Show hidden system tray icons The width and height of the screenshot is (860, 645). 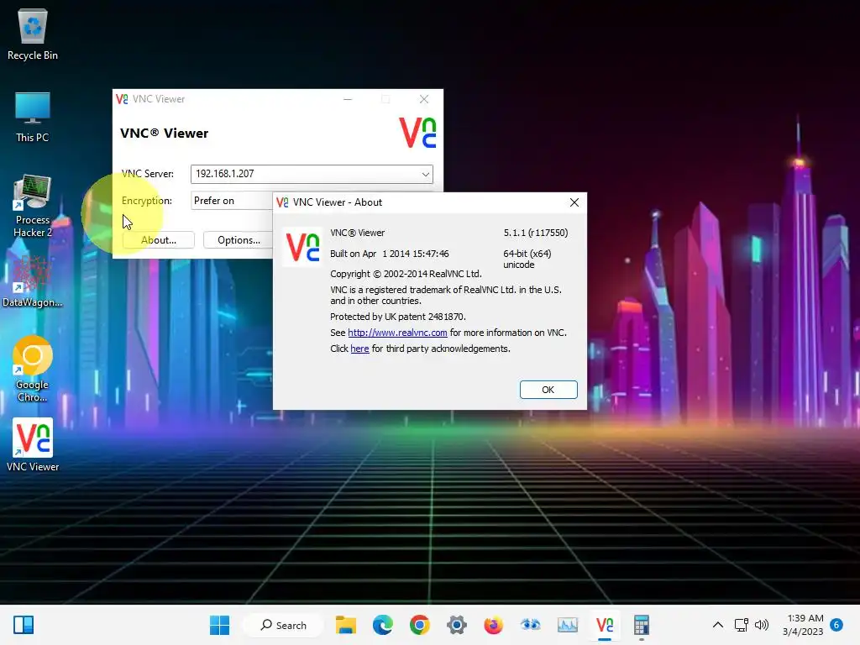717,625
